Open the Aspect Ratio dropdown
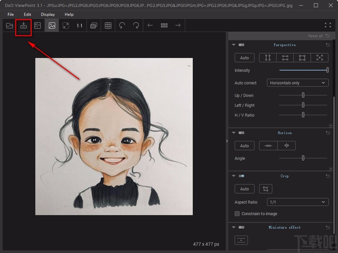The width and height of the screenshot is (338, 253). click(x=297, y=202)
